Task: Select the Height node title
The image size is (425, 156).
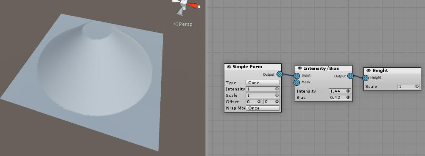Action: pyautogui.click(x=380, y=71)
